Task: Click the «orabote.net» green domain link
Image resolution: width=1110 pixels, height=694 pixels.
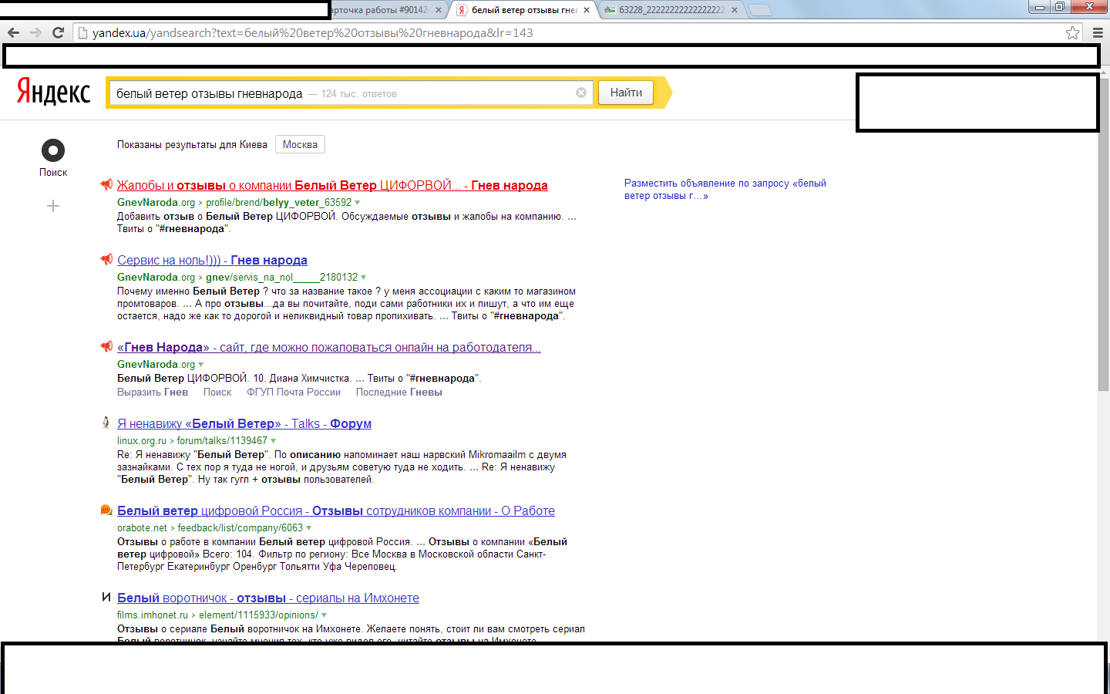Action: 142,527
